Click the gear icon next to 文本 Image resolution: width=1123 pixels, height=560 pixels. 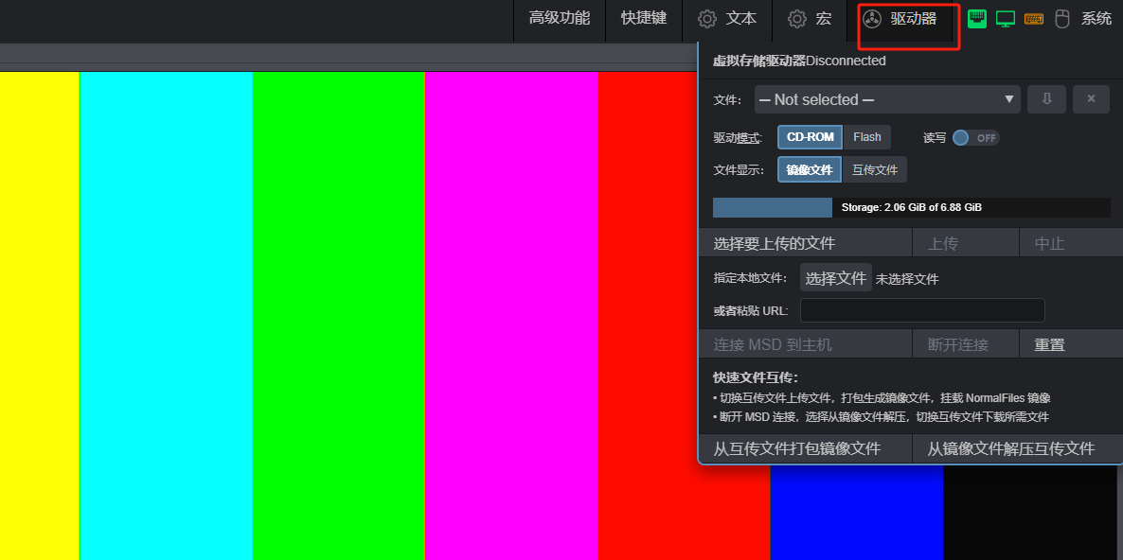(x=707, y=19)
